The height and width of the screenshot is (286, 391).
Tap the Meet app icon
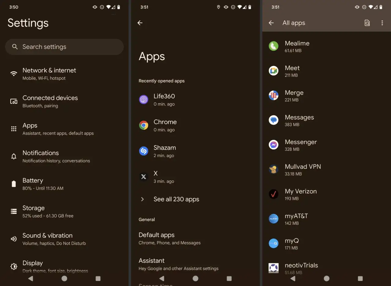point(273,71)
